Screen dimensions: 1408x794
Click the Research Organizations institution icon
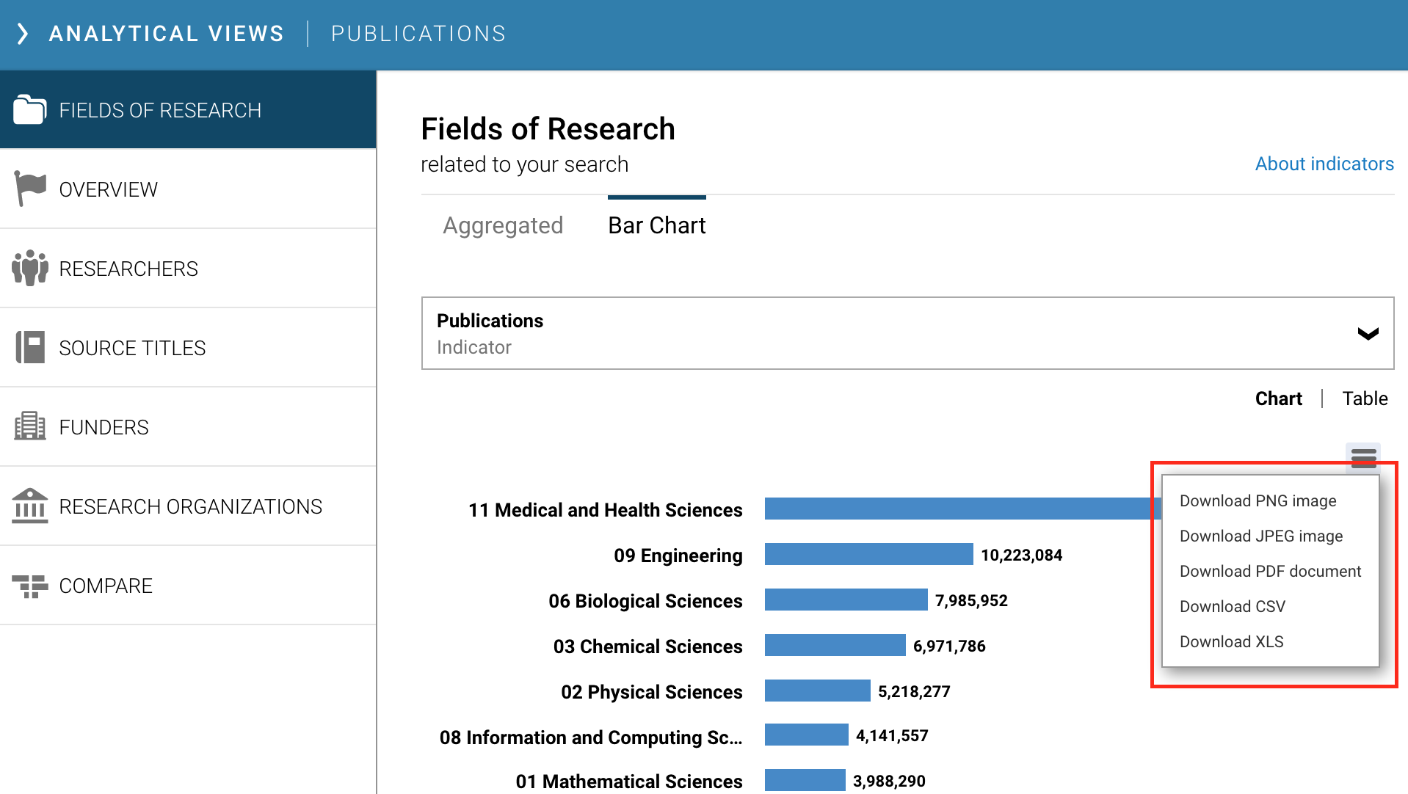pyautogui.click(x=29, y=506)
